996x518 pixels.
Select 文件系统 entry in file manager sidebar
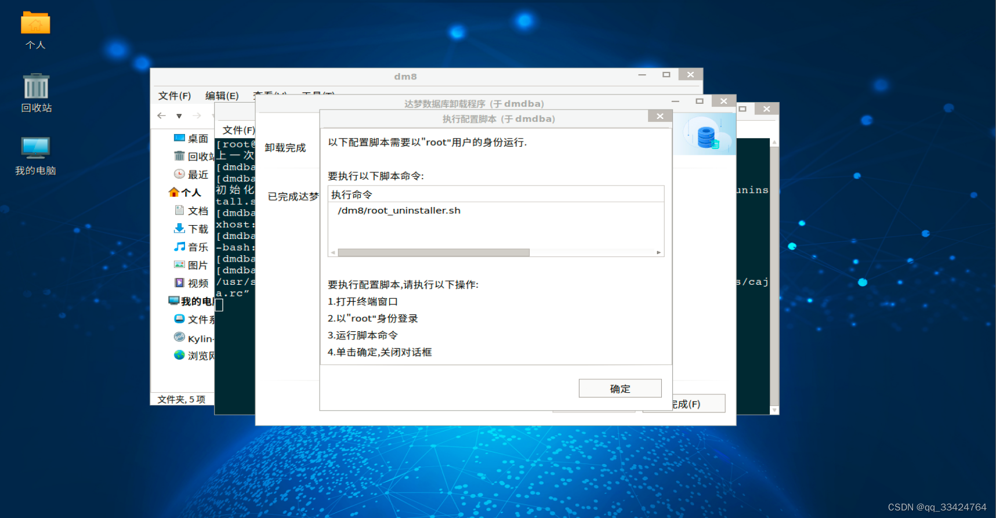[x=194, y=320]
